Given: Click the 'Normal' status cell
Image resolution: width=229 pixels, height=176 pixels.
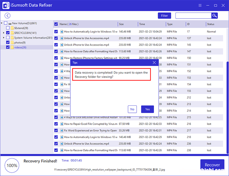Looking at the screenshot, I should [211, 32].
